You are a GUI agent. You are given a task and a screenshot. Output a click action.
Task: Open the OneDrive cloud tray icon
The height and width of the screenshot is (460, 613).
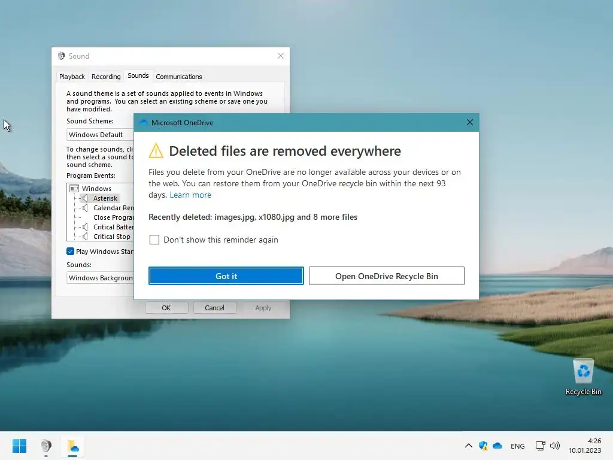[497, 446]
